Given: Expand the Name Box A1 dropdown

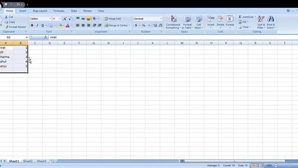Looking at the screenshot, I should pos(27,37).
